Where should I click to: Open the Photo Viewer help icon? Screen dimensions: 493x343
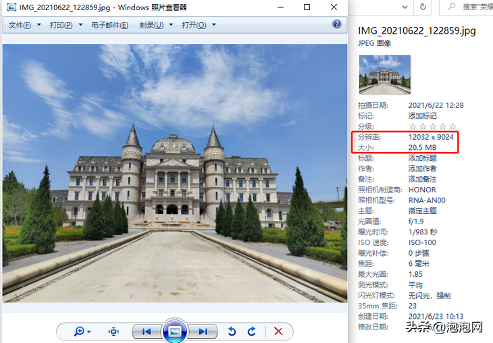tap(337, 24)
